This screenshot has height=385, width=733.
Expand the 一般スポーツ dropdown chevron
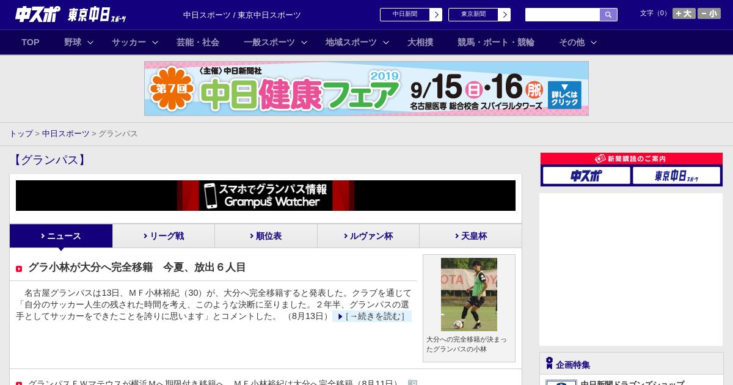[304, 43]
